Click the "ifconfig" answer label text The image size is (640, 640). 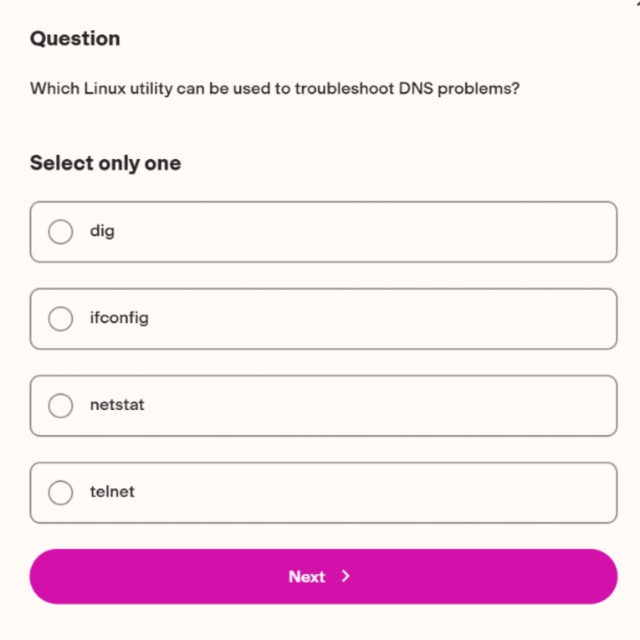coord(119,318)
